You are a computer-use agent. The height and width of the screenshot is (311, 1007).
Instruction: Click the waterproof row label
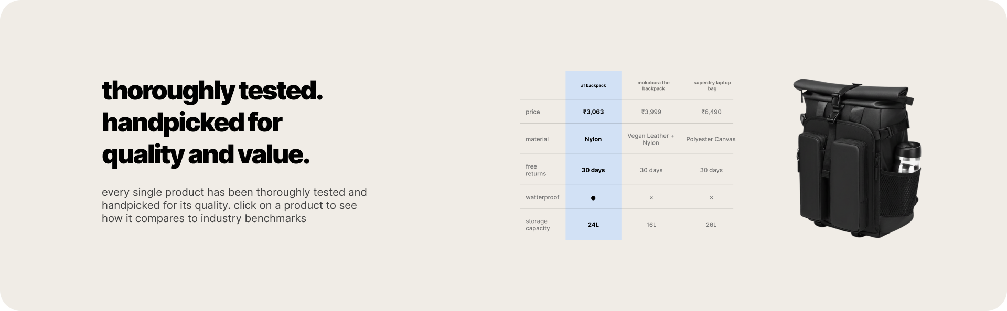pyautogui.click(x=542, y=197)
